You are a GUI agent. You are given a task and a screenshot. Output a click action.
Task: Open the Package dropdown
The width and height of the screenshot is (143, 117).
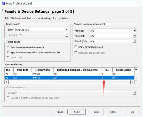click(x=113, y=31)
